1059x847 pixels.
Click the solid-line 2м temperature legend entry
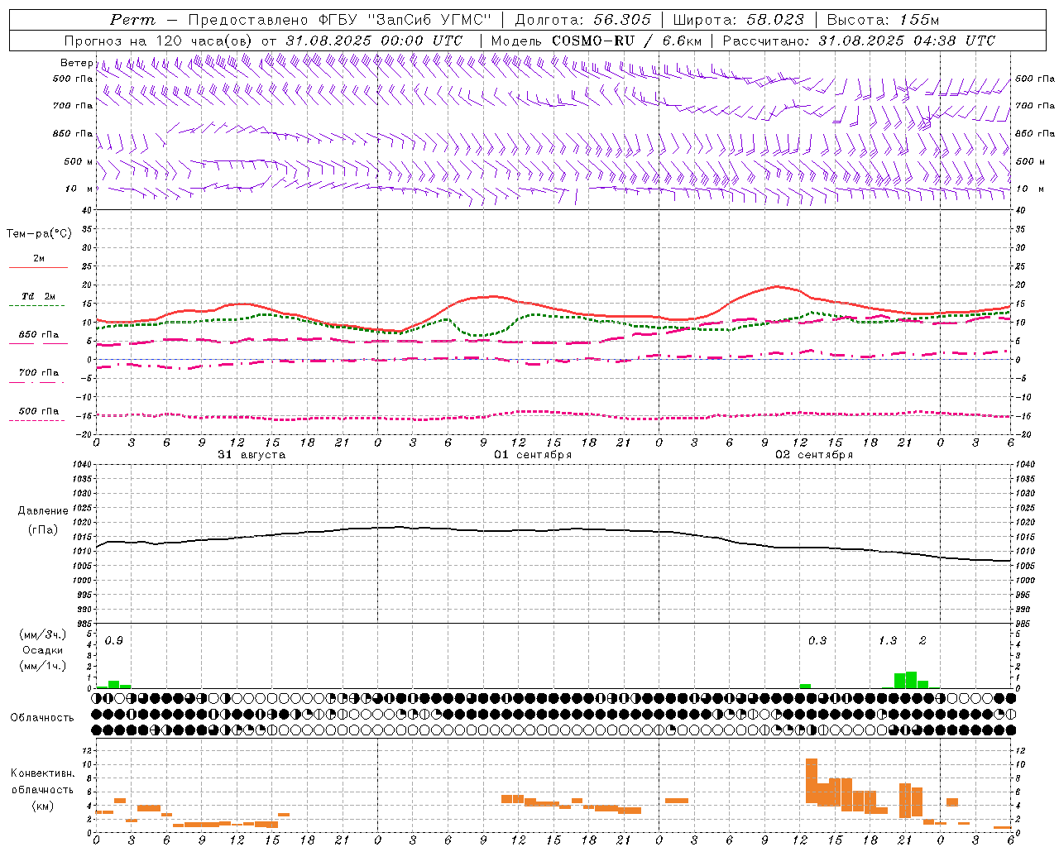(x=38, y=261)
